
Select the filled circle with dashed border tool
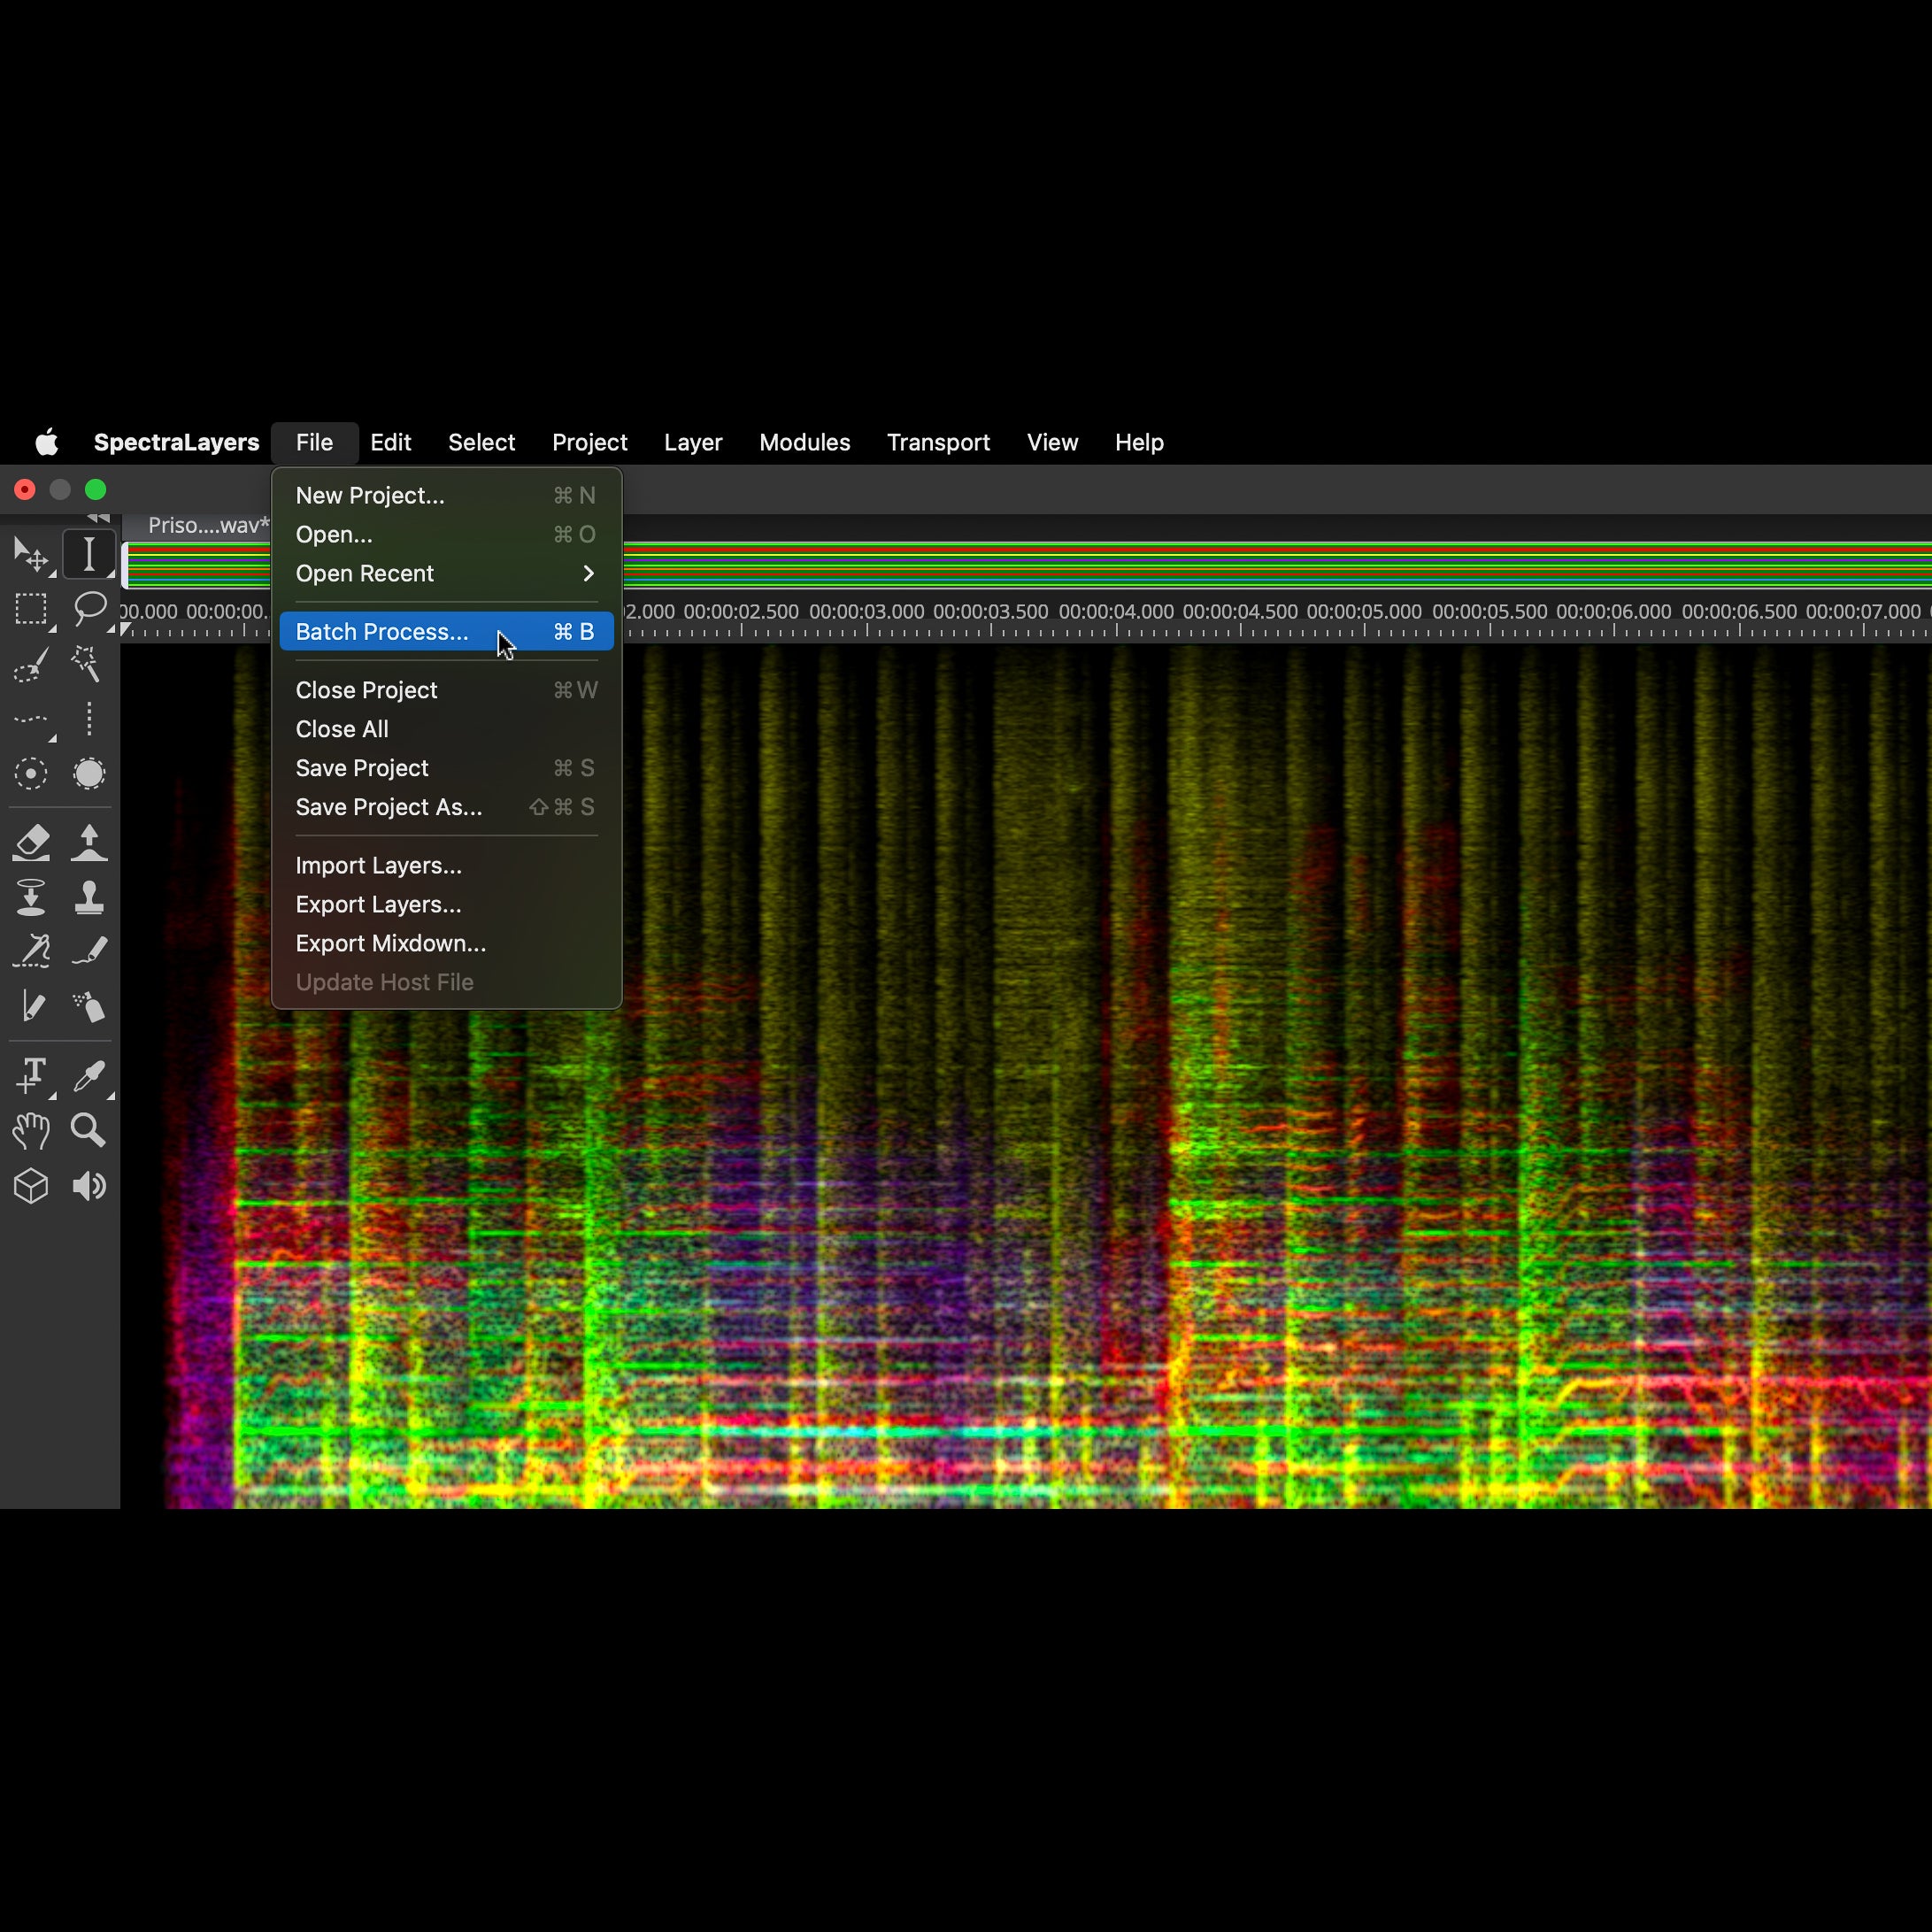coord(89,773)
